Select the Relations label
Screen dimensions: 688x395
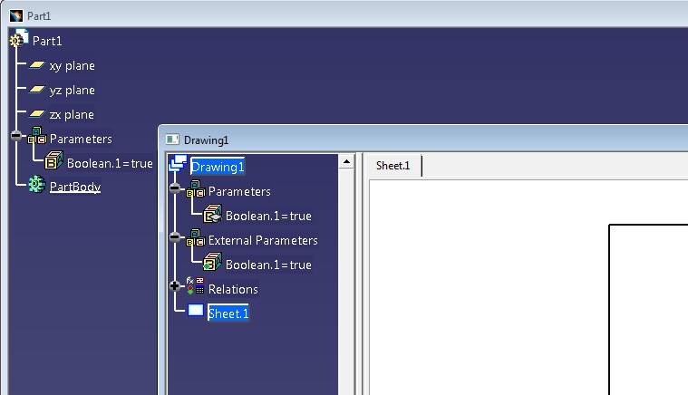click(x=234, y=289)
